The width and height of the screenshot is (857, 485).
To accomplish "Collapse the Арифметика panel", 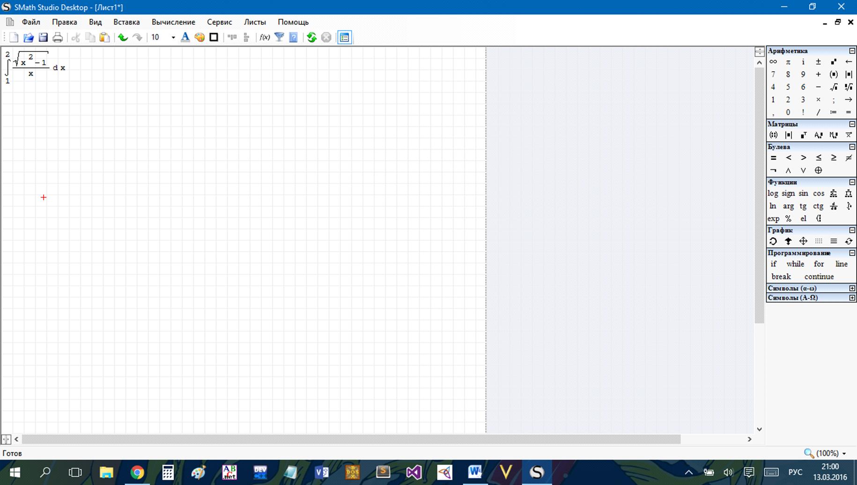I will pos(852,51).
